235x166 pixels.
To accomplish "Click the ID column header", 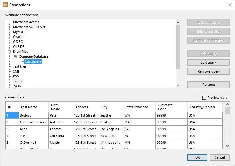I will [12, 107].
